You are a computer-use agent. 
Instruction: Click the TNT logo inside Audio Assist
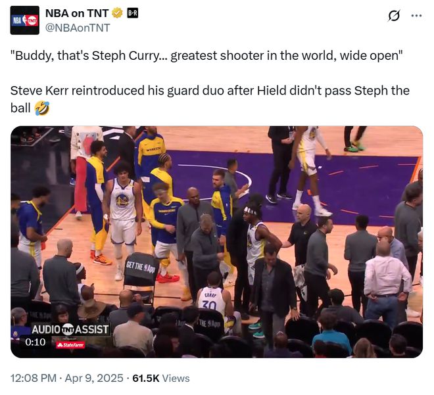(x=68, y=329)
